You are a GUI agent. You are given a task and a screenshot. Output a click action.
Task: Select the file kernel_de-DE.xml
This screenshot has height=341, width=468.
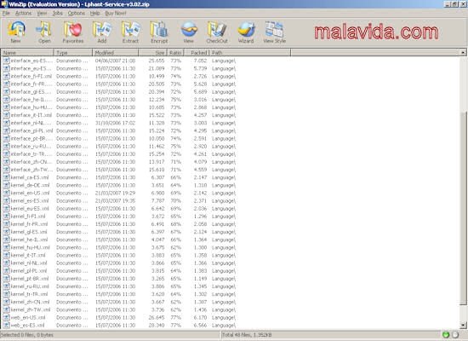click(30, 185)
